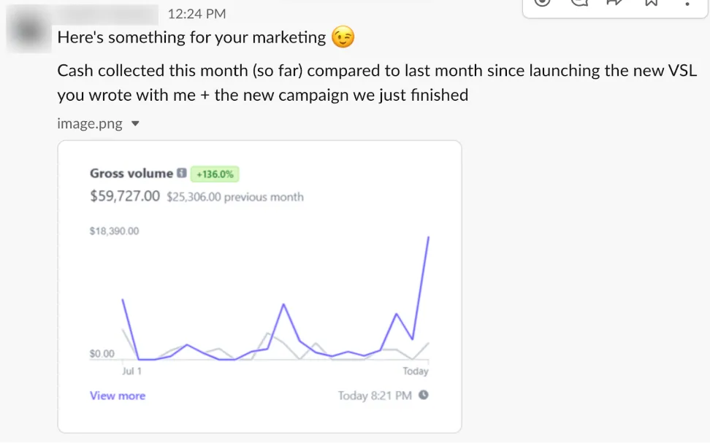Click the 12:24 PM message timestamp

[x=196, y=14]
